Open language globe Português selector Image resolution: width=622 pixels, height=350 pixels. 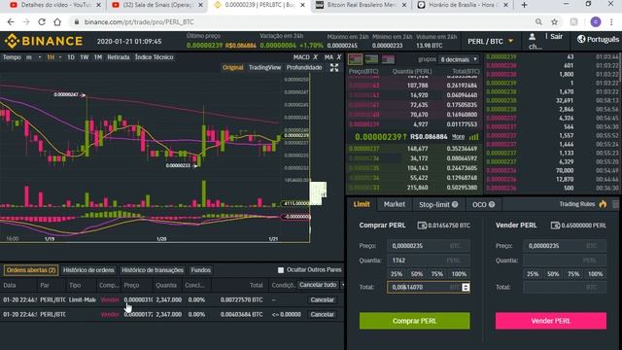click(x=598, y=39)
